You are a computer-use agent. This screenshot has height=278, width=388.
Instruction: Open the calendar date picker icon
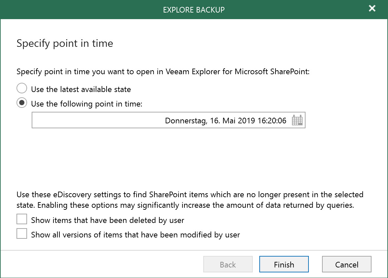click(297, 120)
